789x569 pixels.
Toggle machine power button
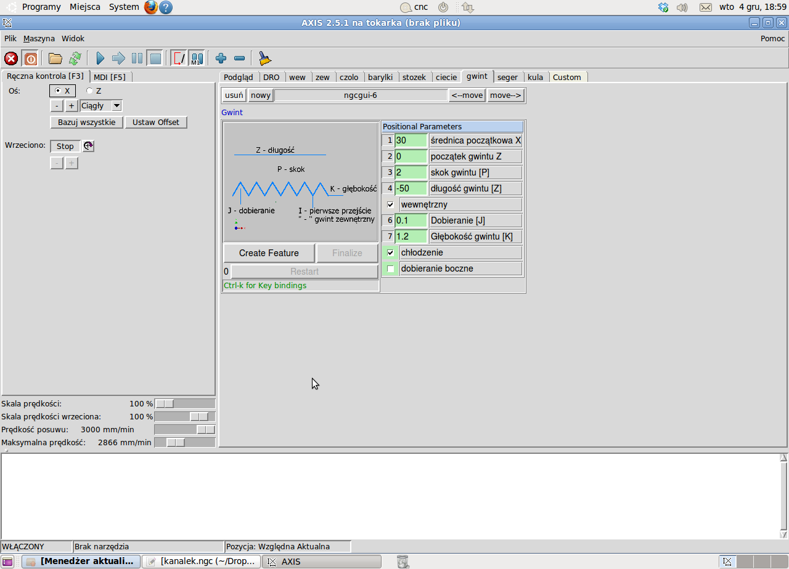(30, 59)
